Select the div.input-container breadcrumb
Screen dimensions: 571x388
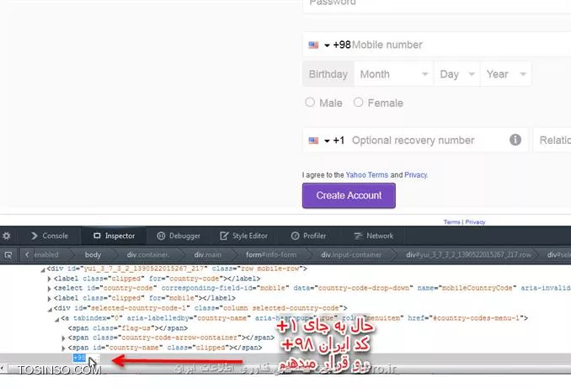click(351, 255)
